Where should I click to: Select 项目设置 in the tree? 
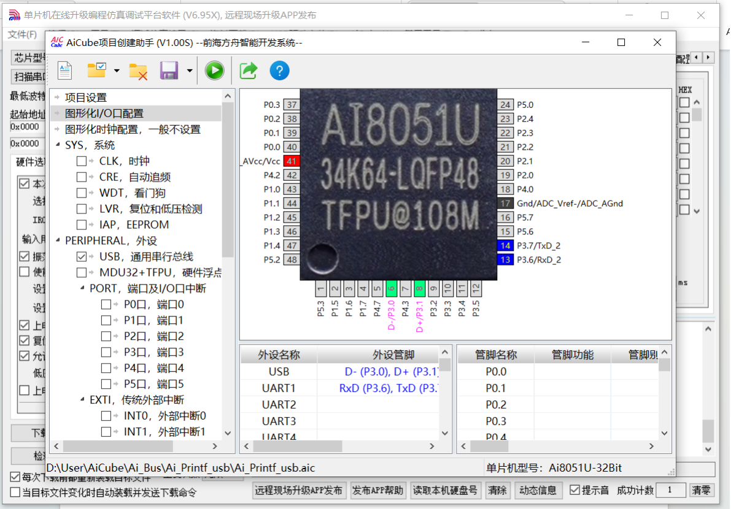pos(86,98)
